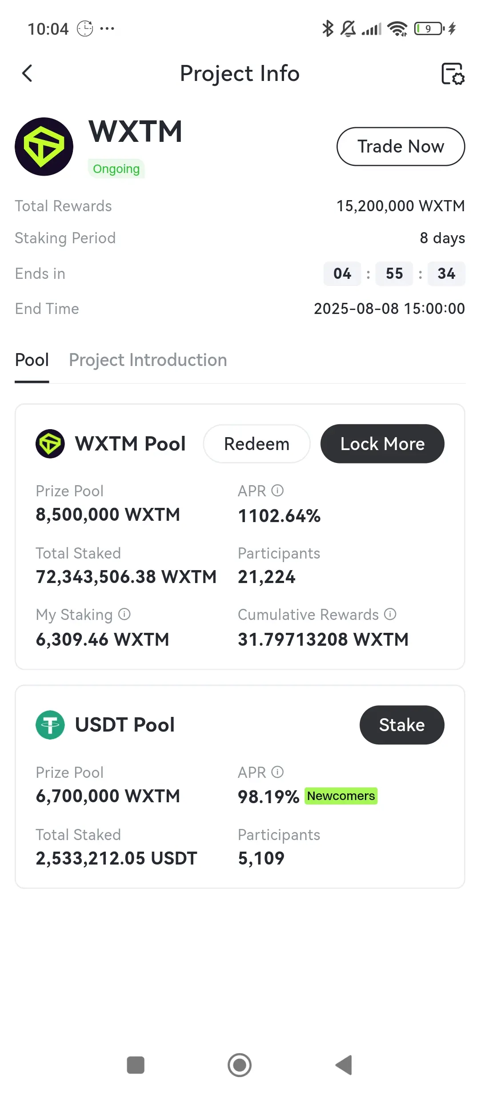Tap the 34 seconds countdown box
Viewport: 480px width, 1094px height.
[446, 273]
